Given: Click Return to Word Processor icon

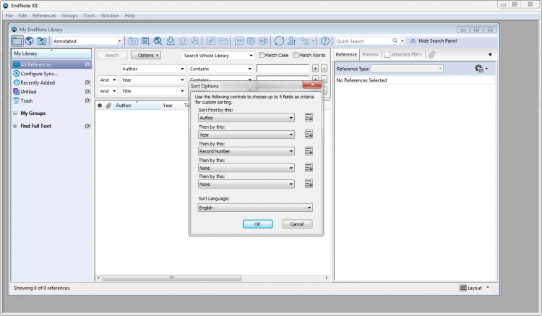Looking at the screenshot, I should point(263,41).
